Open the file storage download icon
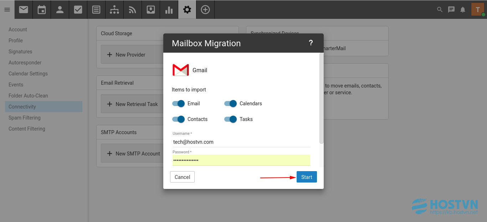487x222 pixels. pos(151,10)
